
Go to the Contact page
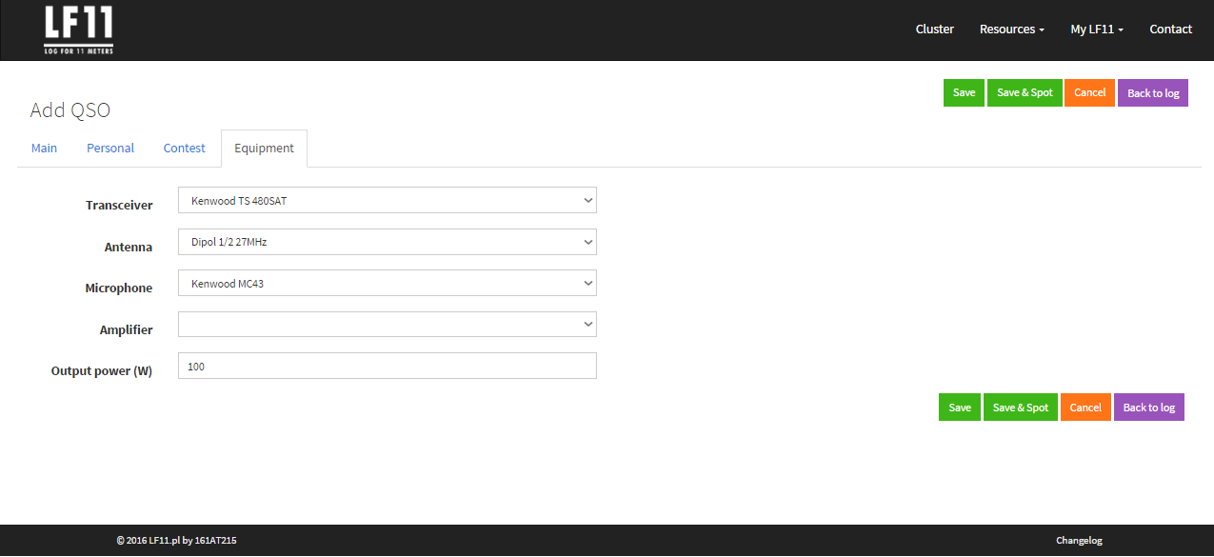tap(1170, 30)
